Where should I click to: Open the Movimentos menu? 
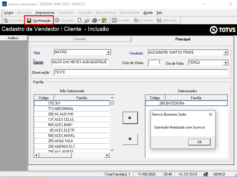(106, 13)
